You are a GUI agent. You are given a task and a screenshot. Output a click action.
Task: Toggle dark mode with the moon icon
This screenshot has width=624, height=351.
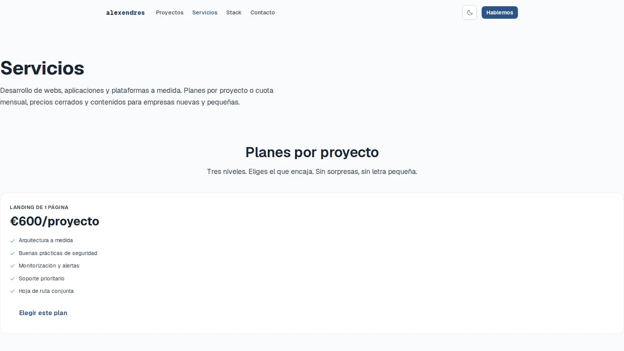470,12
